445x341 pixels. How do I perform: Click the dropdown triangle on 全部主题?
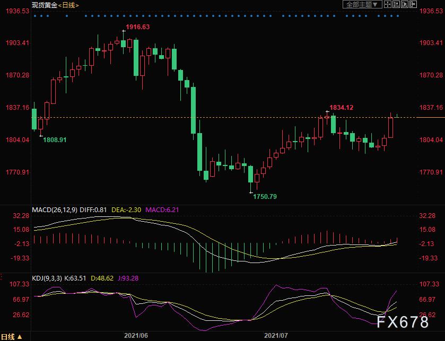coord(375,4)
